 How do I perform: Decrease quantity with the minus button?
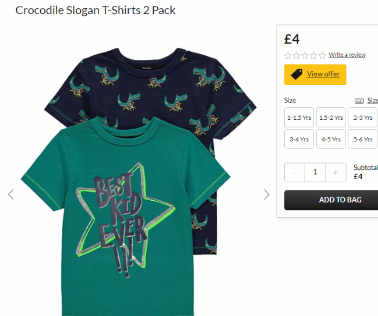[x=295, y=172]
